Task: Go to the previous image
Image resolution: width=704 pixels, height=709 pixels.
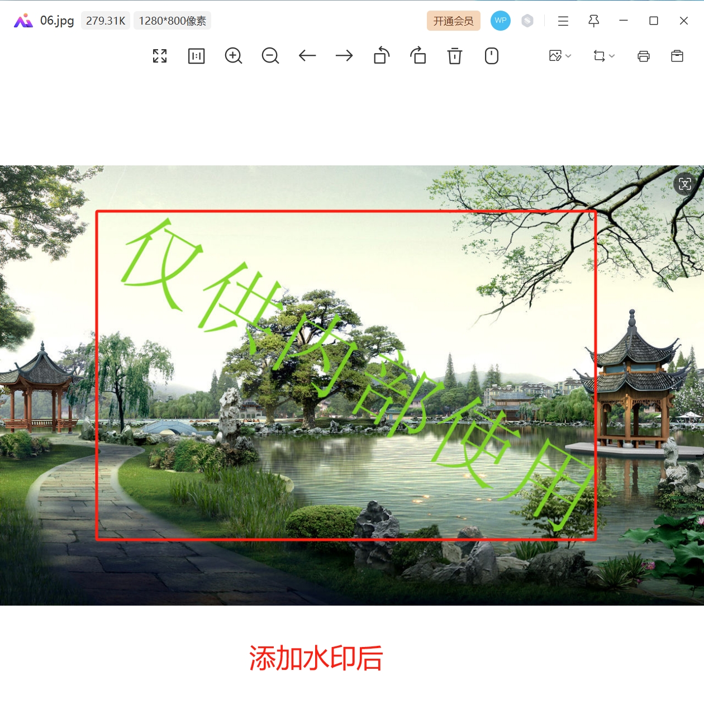Action: (307, 56)
